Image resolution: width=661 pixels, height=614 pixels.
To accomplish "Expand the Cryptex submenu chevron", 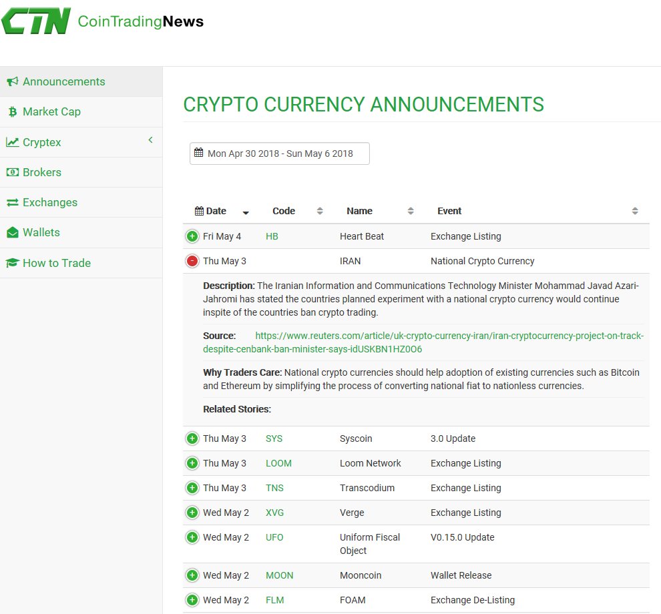I will (150, 140).
